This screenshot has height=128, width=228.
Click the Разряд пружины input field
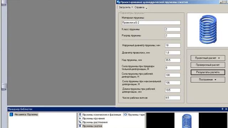pos(172,36)
